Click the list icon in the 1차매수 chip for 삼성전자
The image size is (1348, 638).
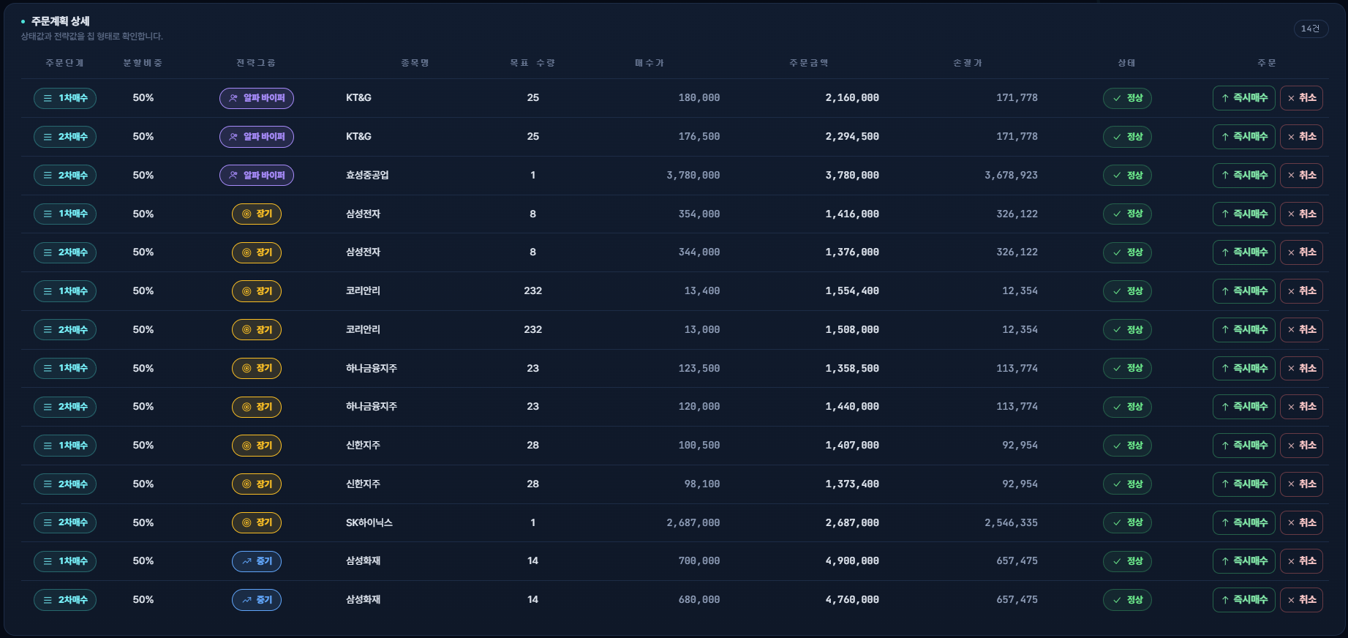click(48, 214)
